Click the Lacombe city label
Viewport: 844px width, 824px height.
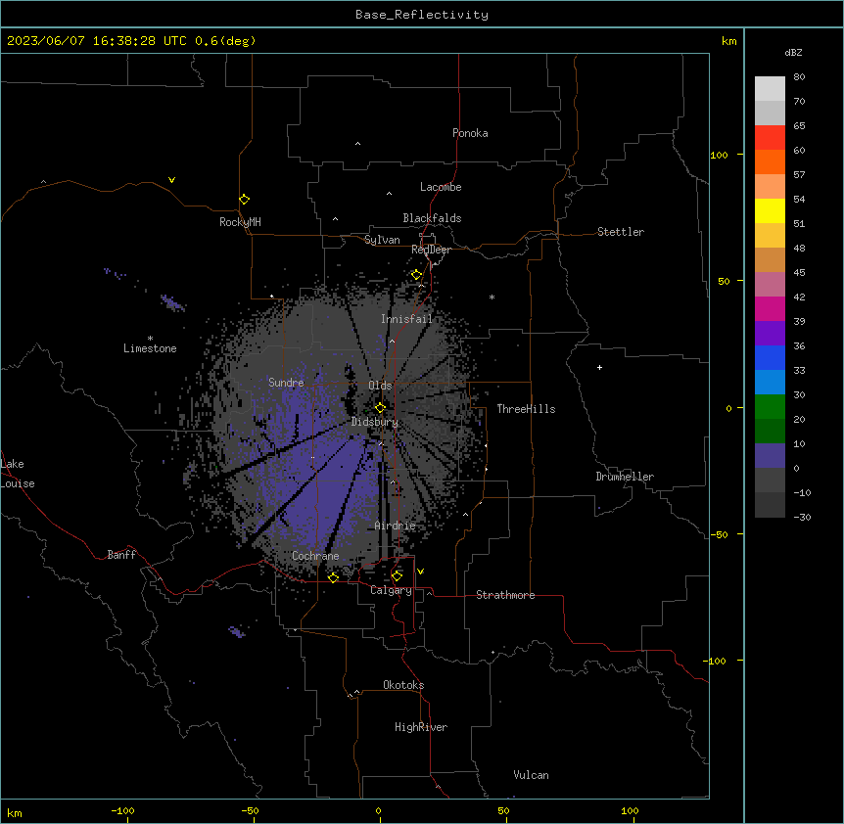coord(441,187)
